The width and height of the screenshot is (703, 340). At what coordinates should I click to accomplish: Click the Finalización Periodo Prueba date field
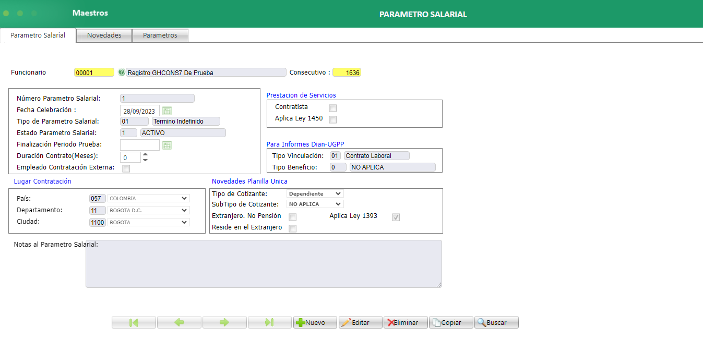pyautogui.click(x=140, y=145)
